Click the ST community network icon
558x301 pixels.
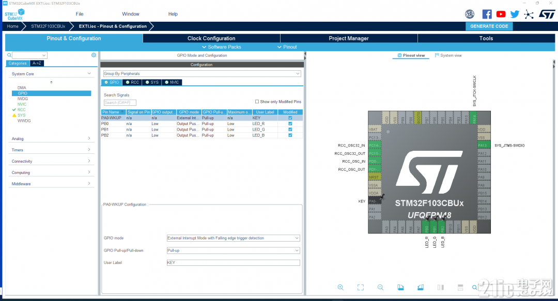coord(529,14)
